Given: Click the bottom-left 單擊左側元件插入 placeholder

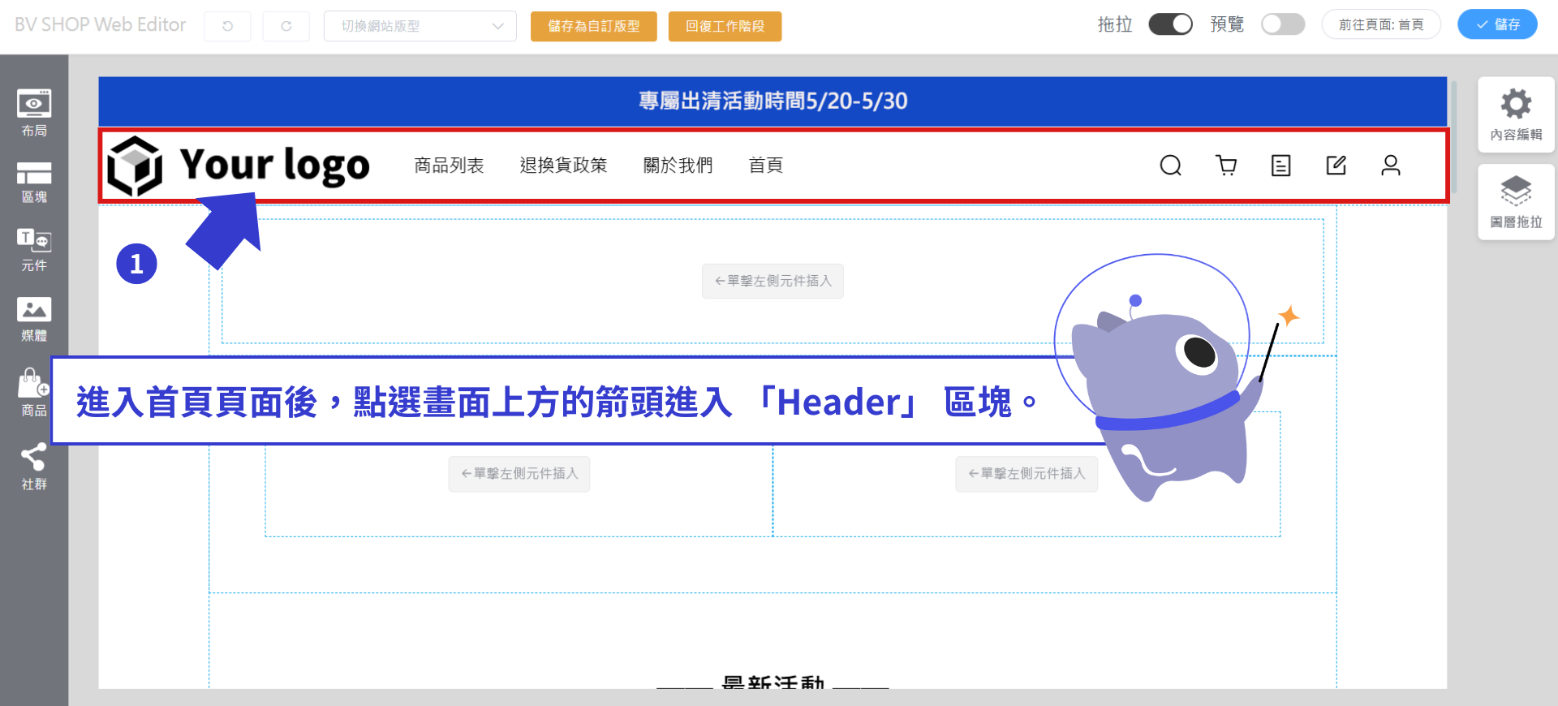Looking at the screenshot, I should pyautogui.click(x=519, y=474).
